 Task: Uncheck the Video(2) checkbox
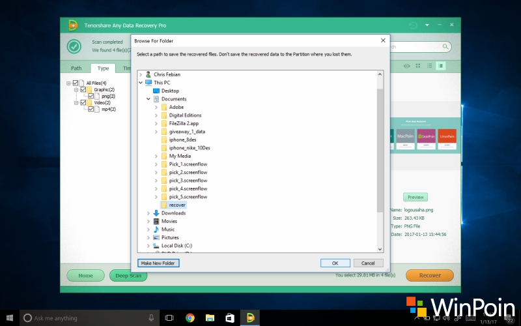click(x=83, y=102)
